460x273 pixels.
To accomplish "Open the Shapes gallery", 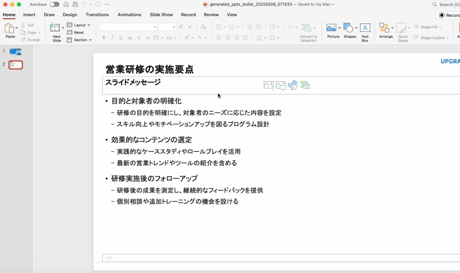I will [x=348, y=28].
